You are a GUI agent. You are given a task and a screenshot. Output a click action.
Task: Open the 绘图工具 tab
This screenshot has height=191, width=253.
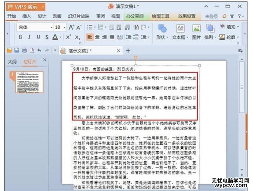(161, 16)
